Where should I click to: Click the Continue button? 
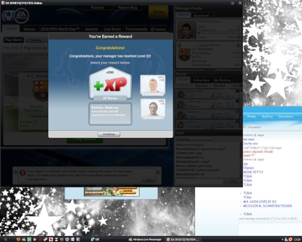pyautogui.click(x=109, y=134)
